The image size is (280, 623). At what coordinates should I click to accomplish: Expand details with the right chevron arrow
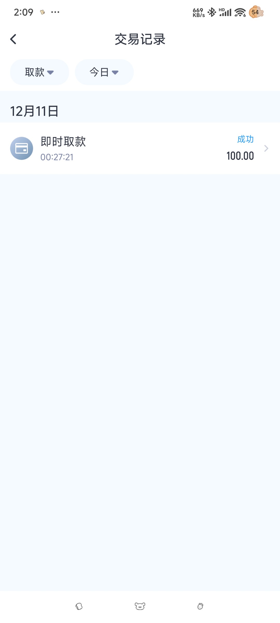pos(266,148)
